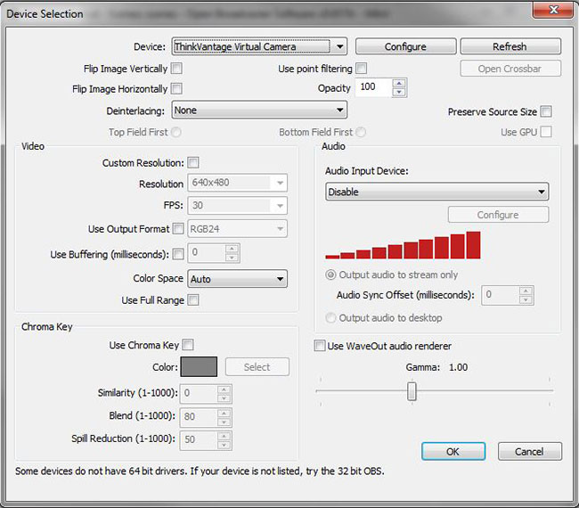Toggle Flip Image Horizontally checkbox
579x508 pixels.
pos(176,88)
